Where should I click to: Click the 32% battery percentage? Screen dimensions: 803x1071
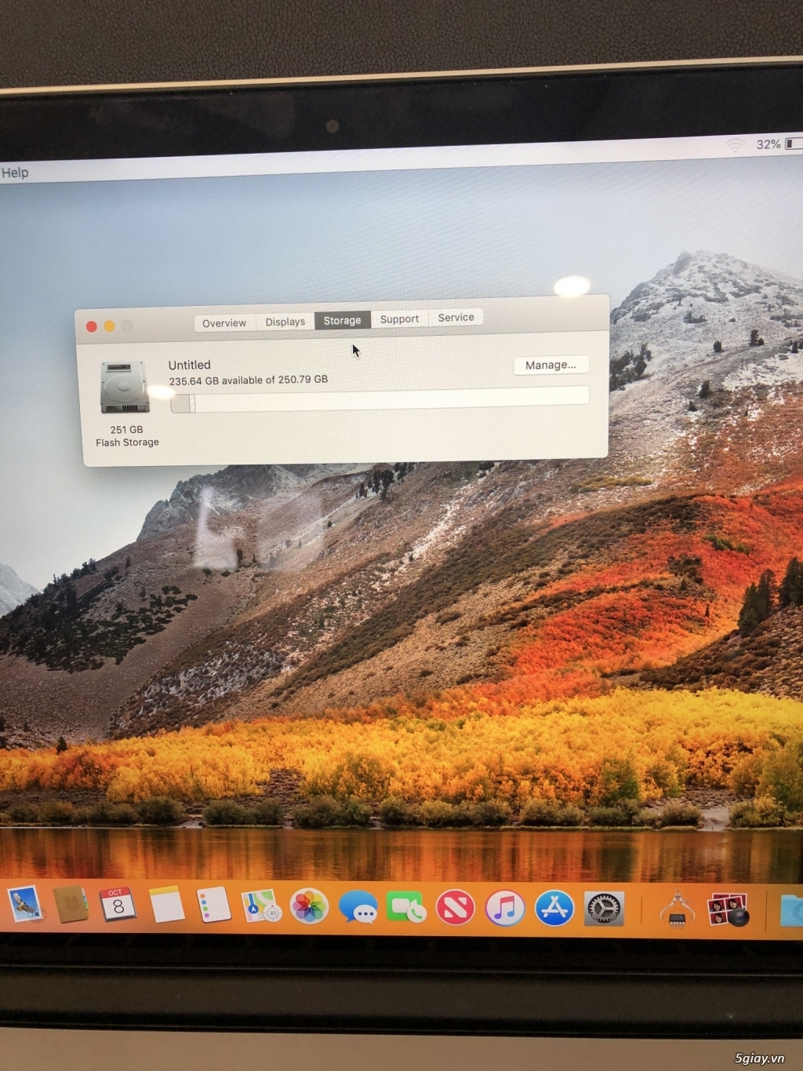point(768,144)
